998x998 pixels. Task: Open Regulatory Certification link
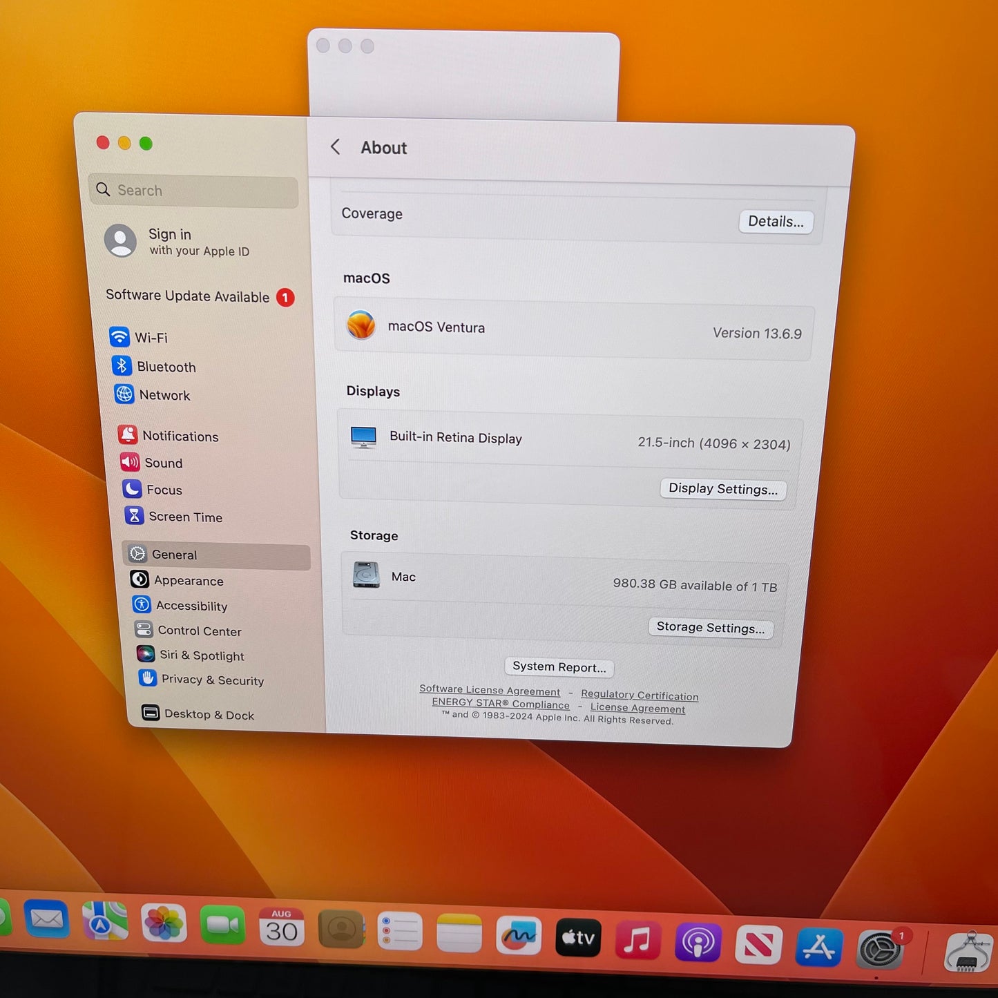(x=639, y=695)
